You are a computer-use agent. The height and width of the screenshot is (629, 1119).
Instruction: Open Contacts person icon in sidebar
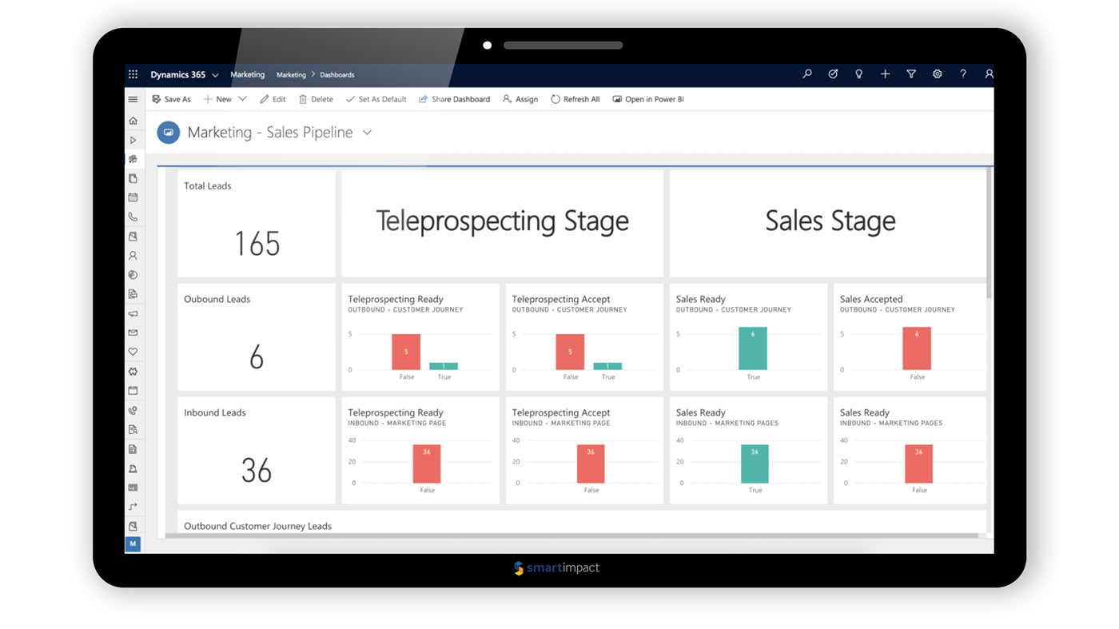click(x=133, y=256)
